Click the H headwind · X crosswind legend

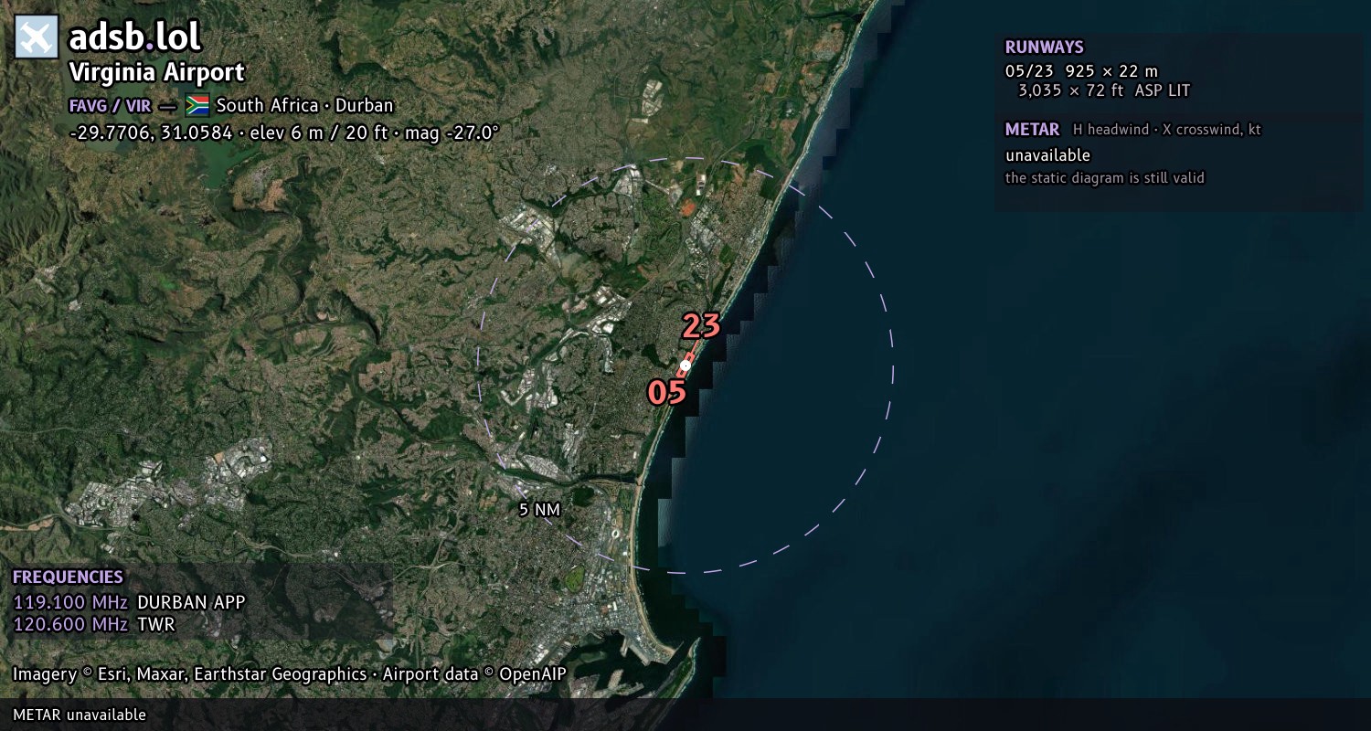pos(1166,130)
